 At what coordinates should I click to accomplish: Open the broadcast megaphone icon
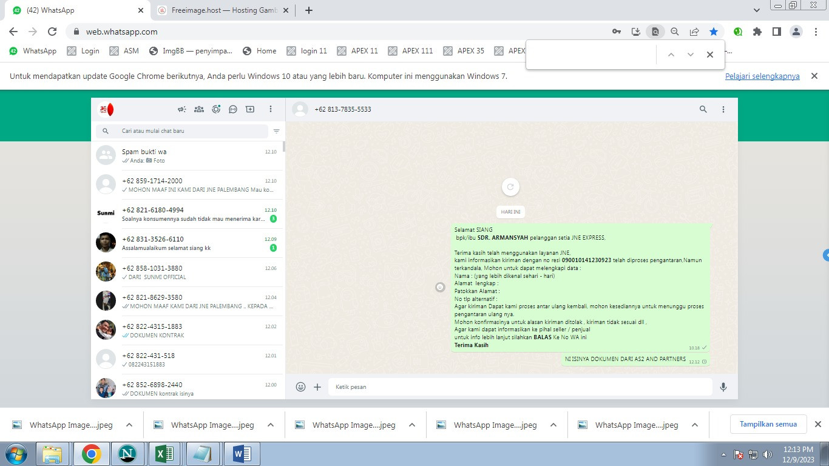pyautogui.click(x=181, y=109)
